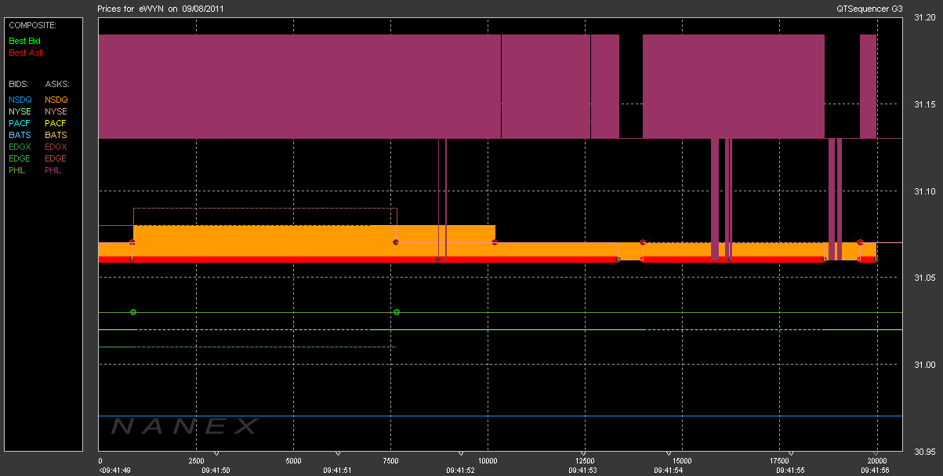Select the 'COMPOSITE:' legend heading
Viewport: 943px width, 476px height.
(x=32, y=25)
